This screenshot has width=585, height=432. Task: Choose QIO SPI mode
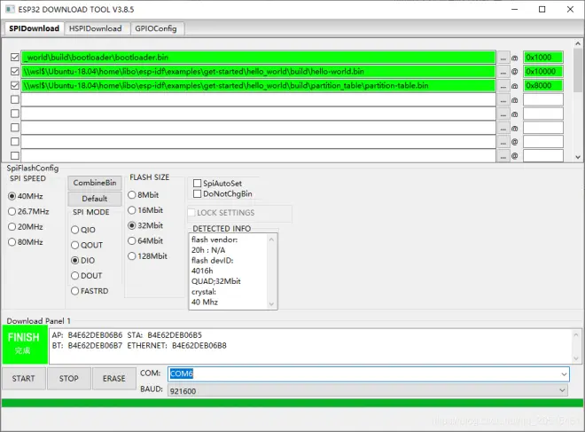click(x=75, y=230)
